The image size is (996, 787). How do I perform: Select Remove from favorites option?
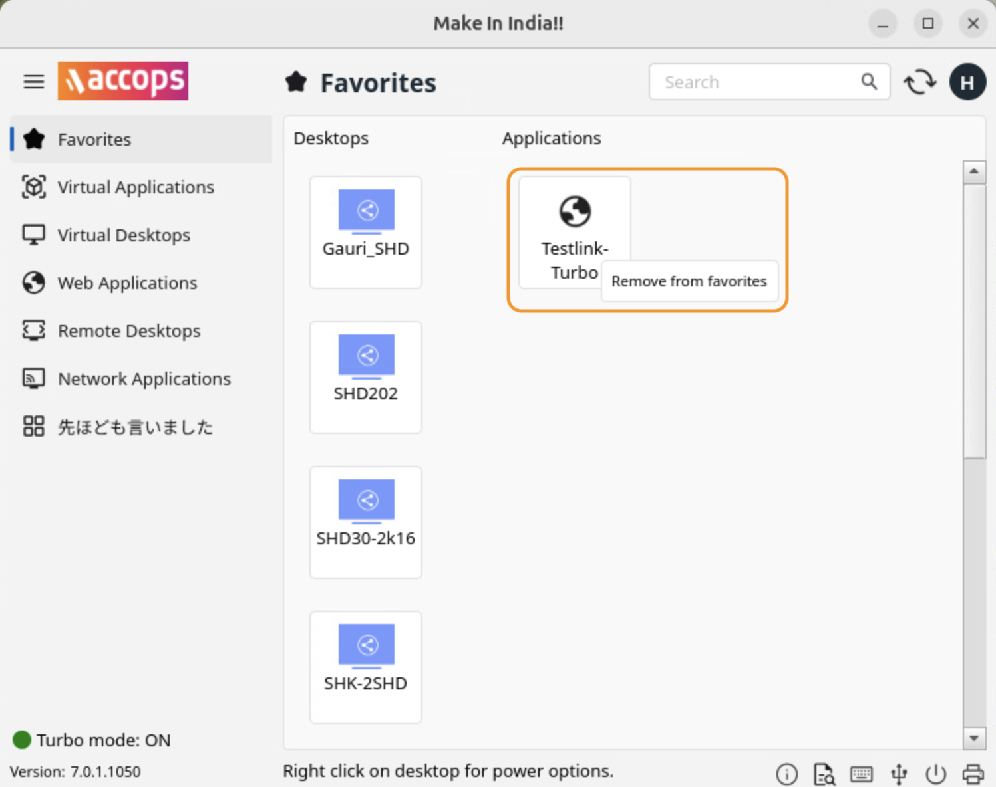(689, 281)
